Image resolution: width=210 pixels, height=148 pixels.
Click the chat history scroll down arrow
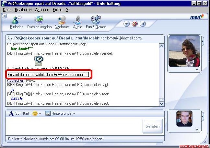coord(161,104)
